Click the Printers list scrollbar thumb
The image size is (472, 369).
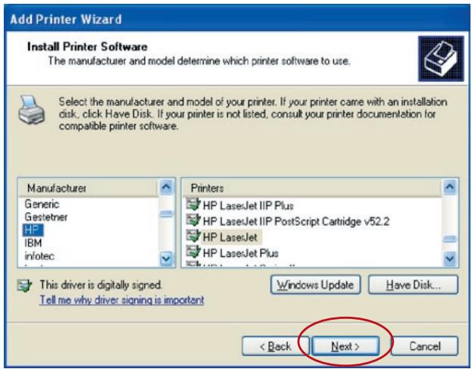coord(450,239)
